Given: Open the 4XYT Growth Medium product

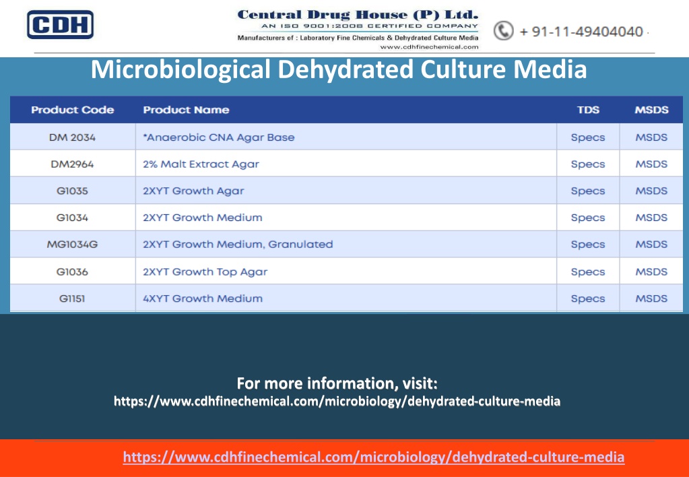Looking at the screenshot, I should (203, 298).
